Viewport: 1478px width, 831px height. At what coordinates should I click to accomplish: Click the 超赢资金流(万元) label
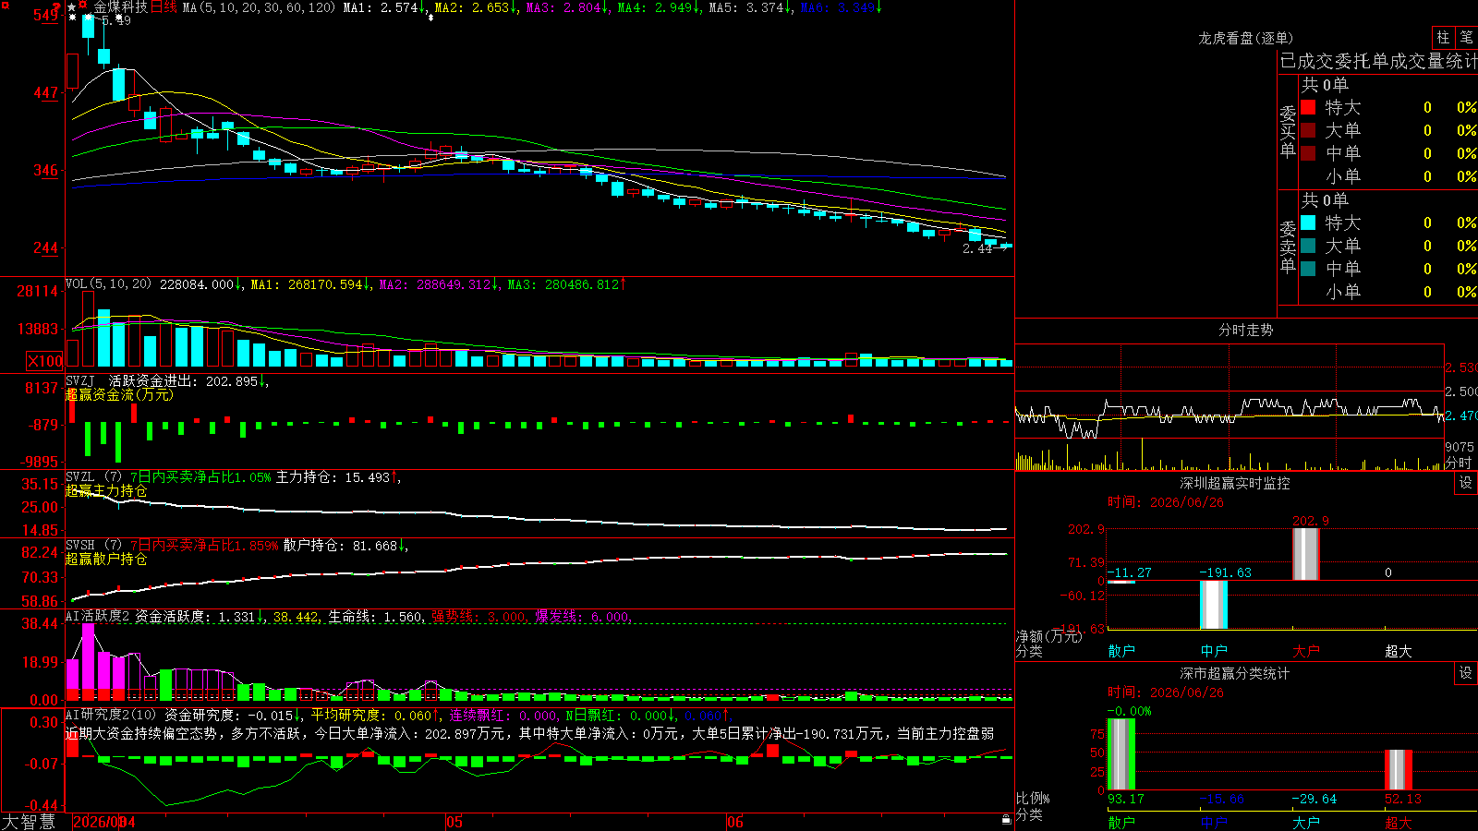[119, 394]
